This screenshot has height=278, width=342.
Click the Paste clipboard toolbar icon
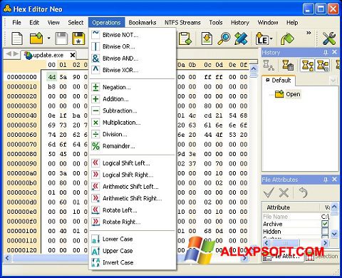pos(185,38)
